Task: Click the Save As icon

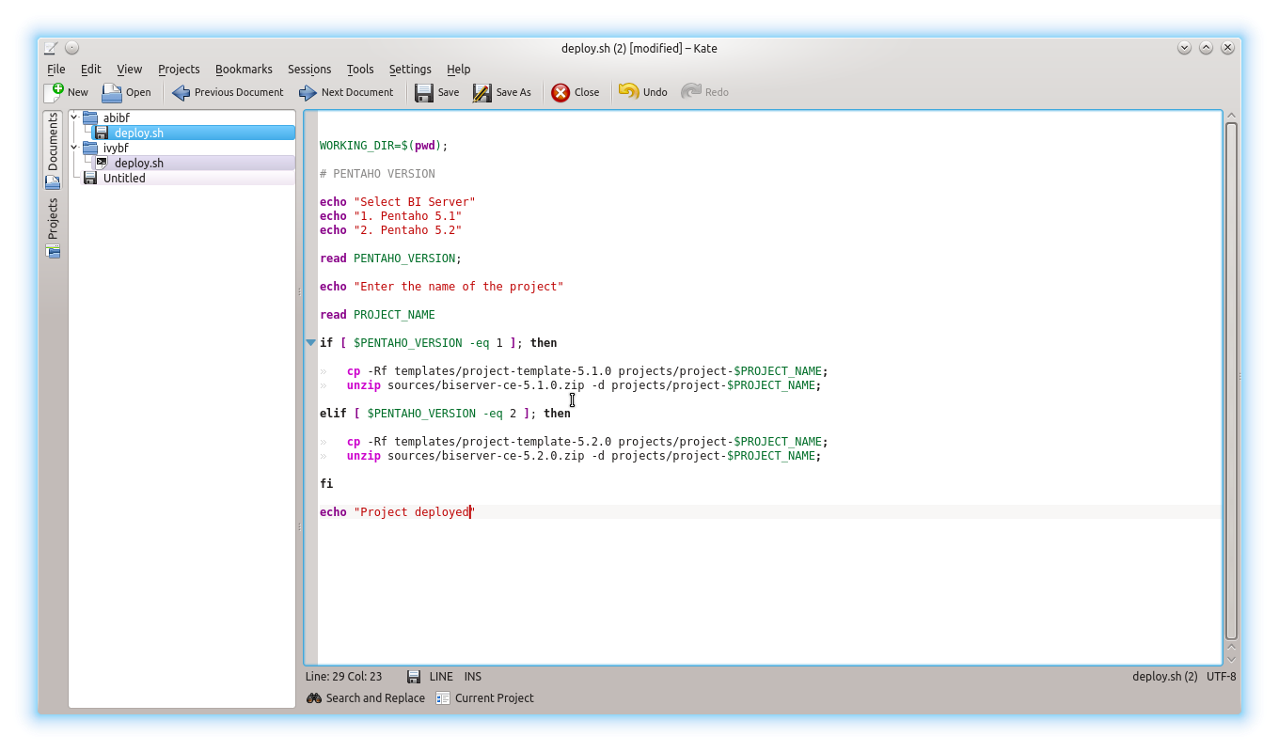Action: [482, 92]
